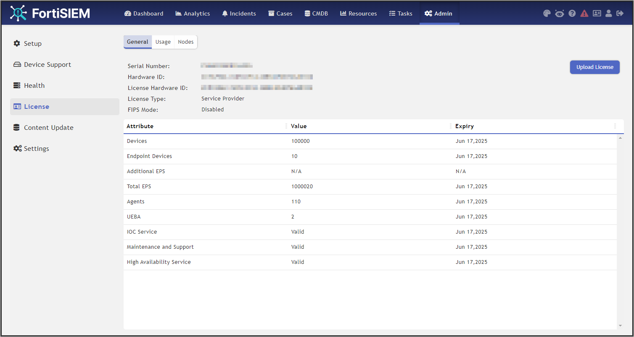This screenshot has height=337, width=634.
Task: Click the table scrollbar down arrow
Action: point(620,325)
